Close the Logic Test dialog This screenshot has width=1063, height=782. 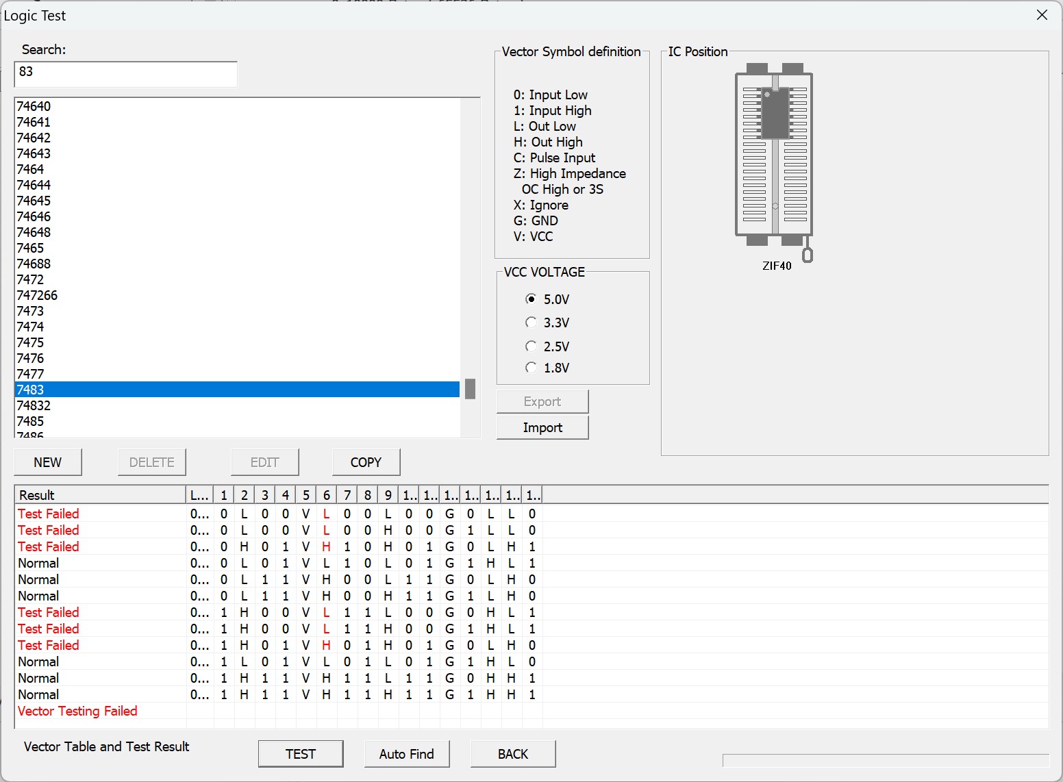pos(1042,15)
